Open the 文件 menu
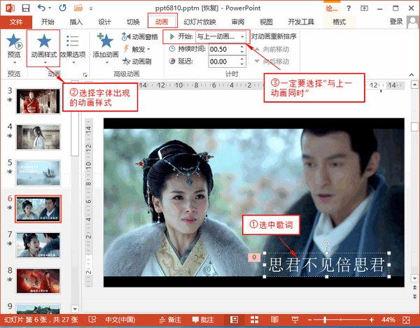The height and width of the screenshot is (328, 420). [16, 22]
